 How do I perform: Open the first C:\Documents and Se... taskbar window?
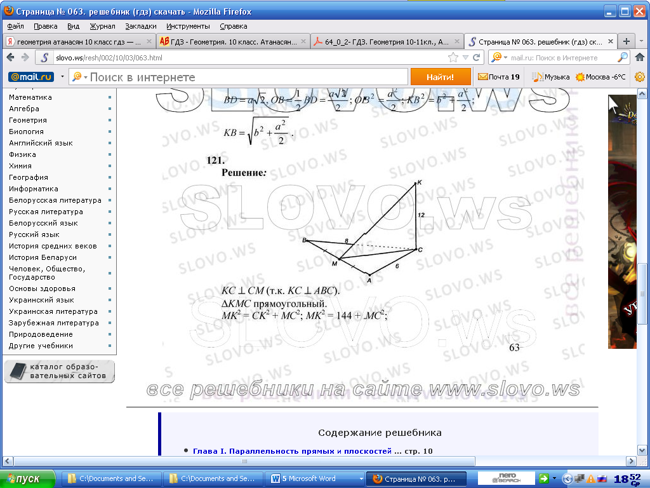111,478
